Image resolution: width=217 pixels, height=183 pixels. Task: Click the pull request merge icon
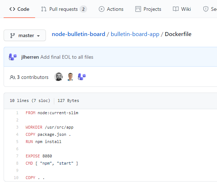pyautogui.click(x=44, y=9)
